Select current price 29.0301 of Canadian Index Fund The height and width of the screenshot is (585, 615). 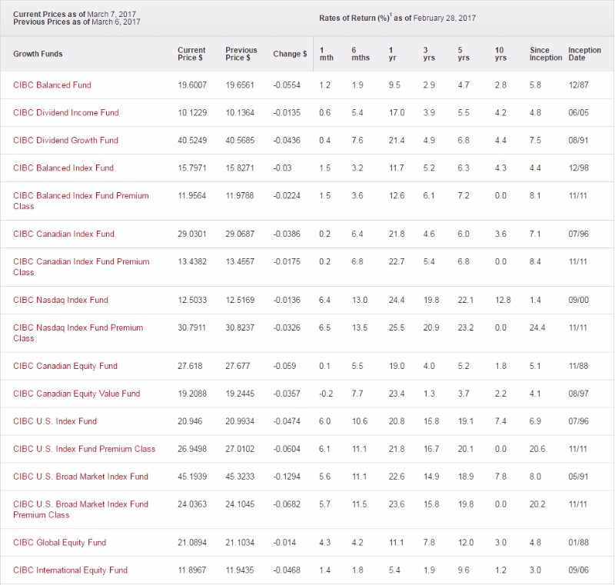192,234
